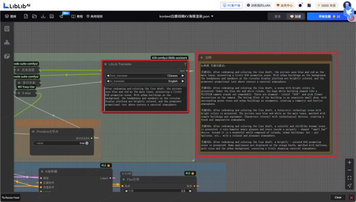
Task: Open 训练我的LoRA
Action: coord(259,5)
